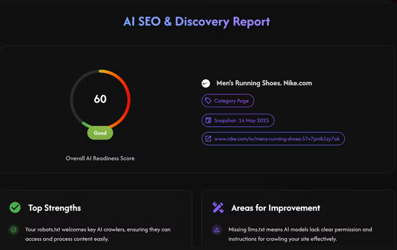The height and width of the screenshot is (250, 397).
Task: Click the warning triangle icon beside Missing llms.txt
Action: tap(216, 230)
